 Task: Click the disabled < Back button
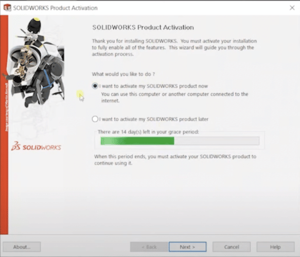coord(149,247)
